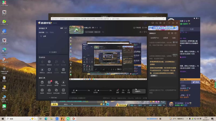Mute the 扬声器 speaker icon
This screenshot has height=121, width=216.
pos(95,90)
